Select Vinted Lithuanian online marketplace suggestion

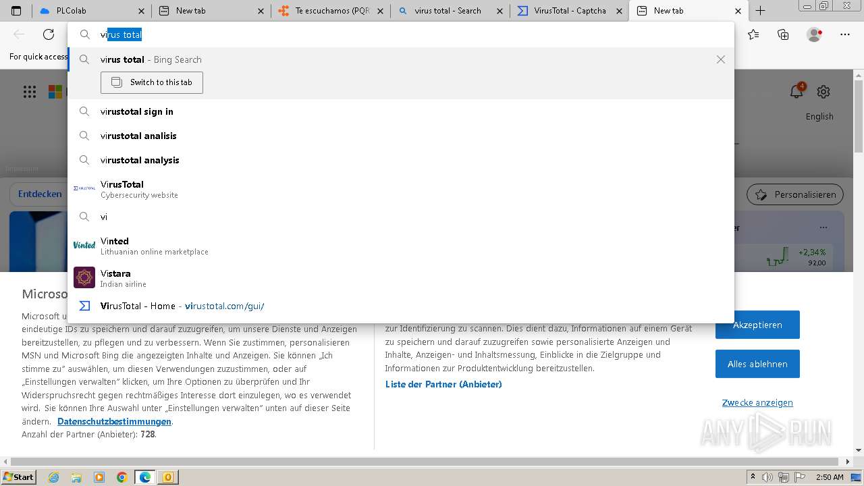401,246
